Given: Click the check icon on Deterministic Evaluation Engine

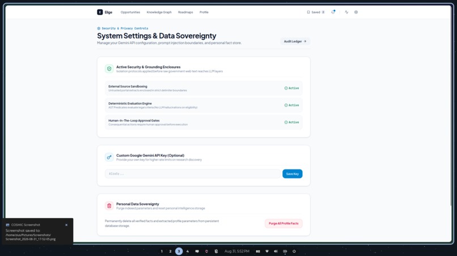Looking at the screenshot, I should click(x=286, y=105).
